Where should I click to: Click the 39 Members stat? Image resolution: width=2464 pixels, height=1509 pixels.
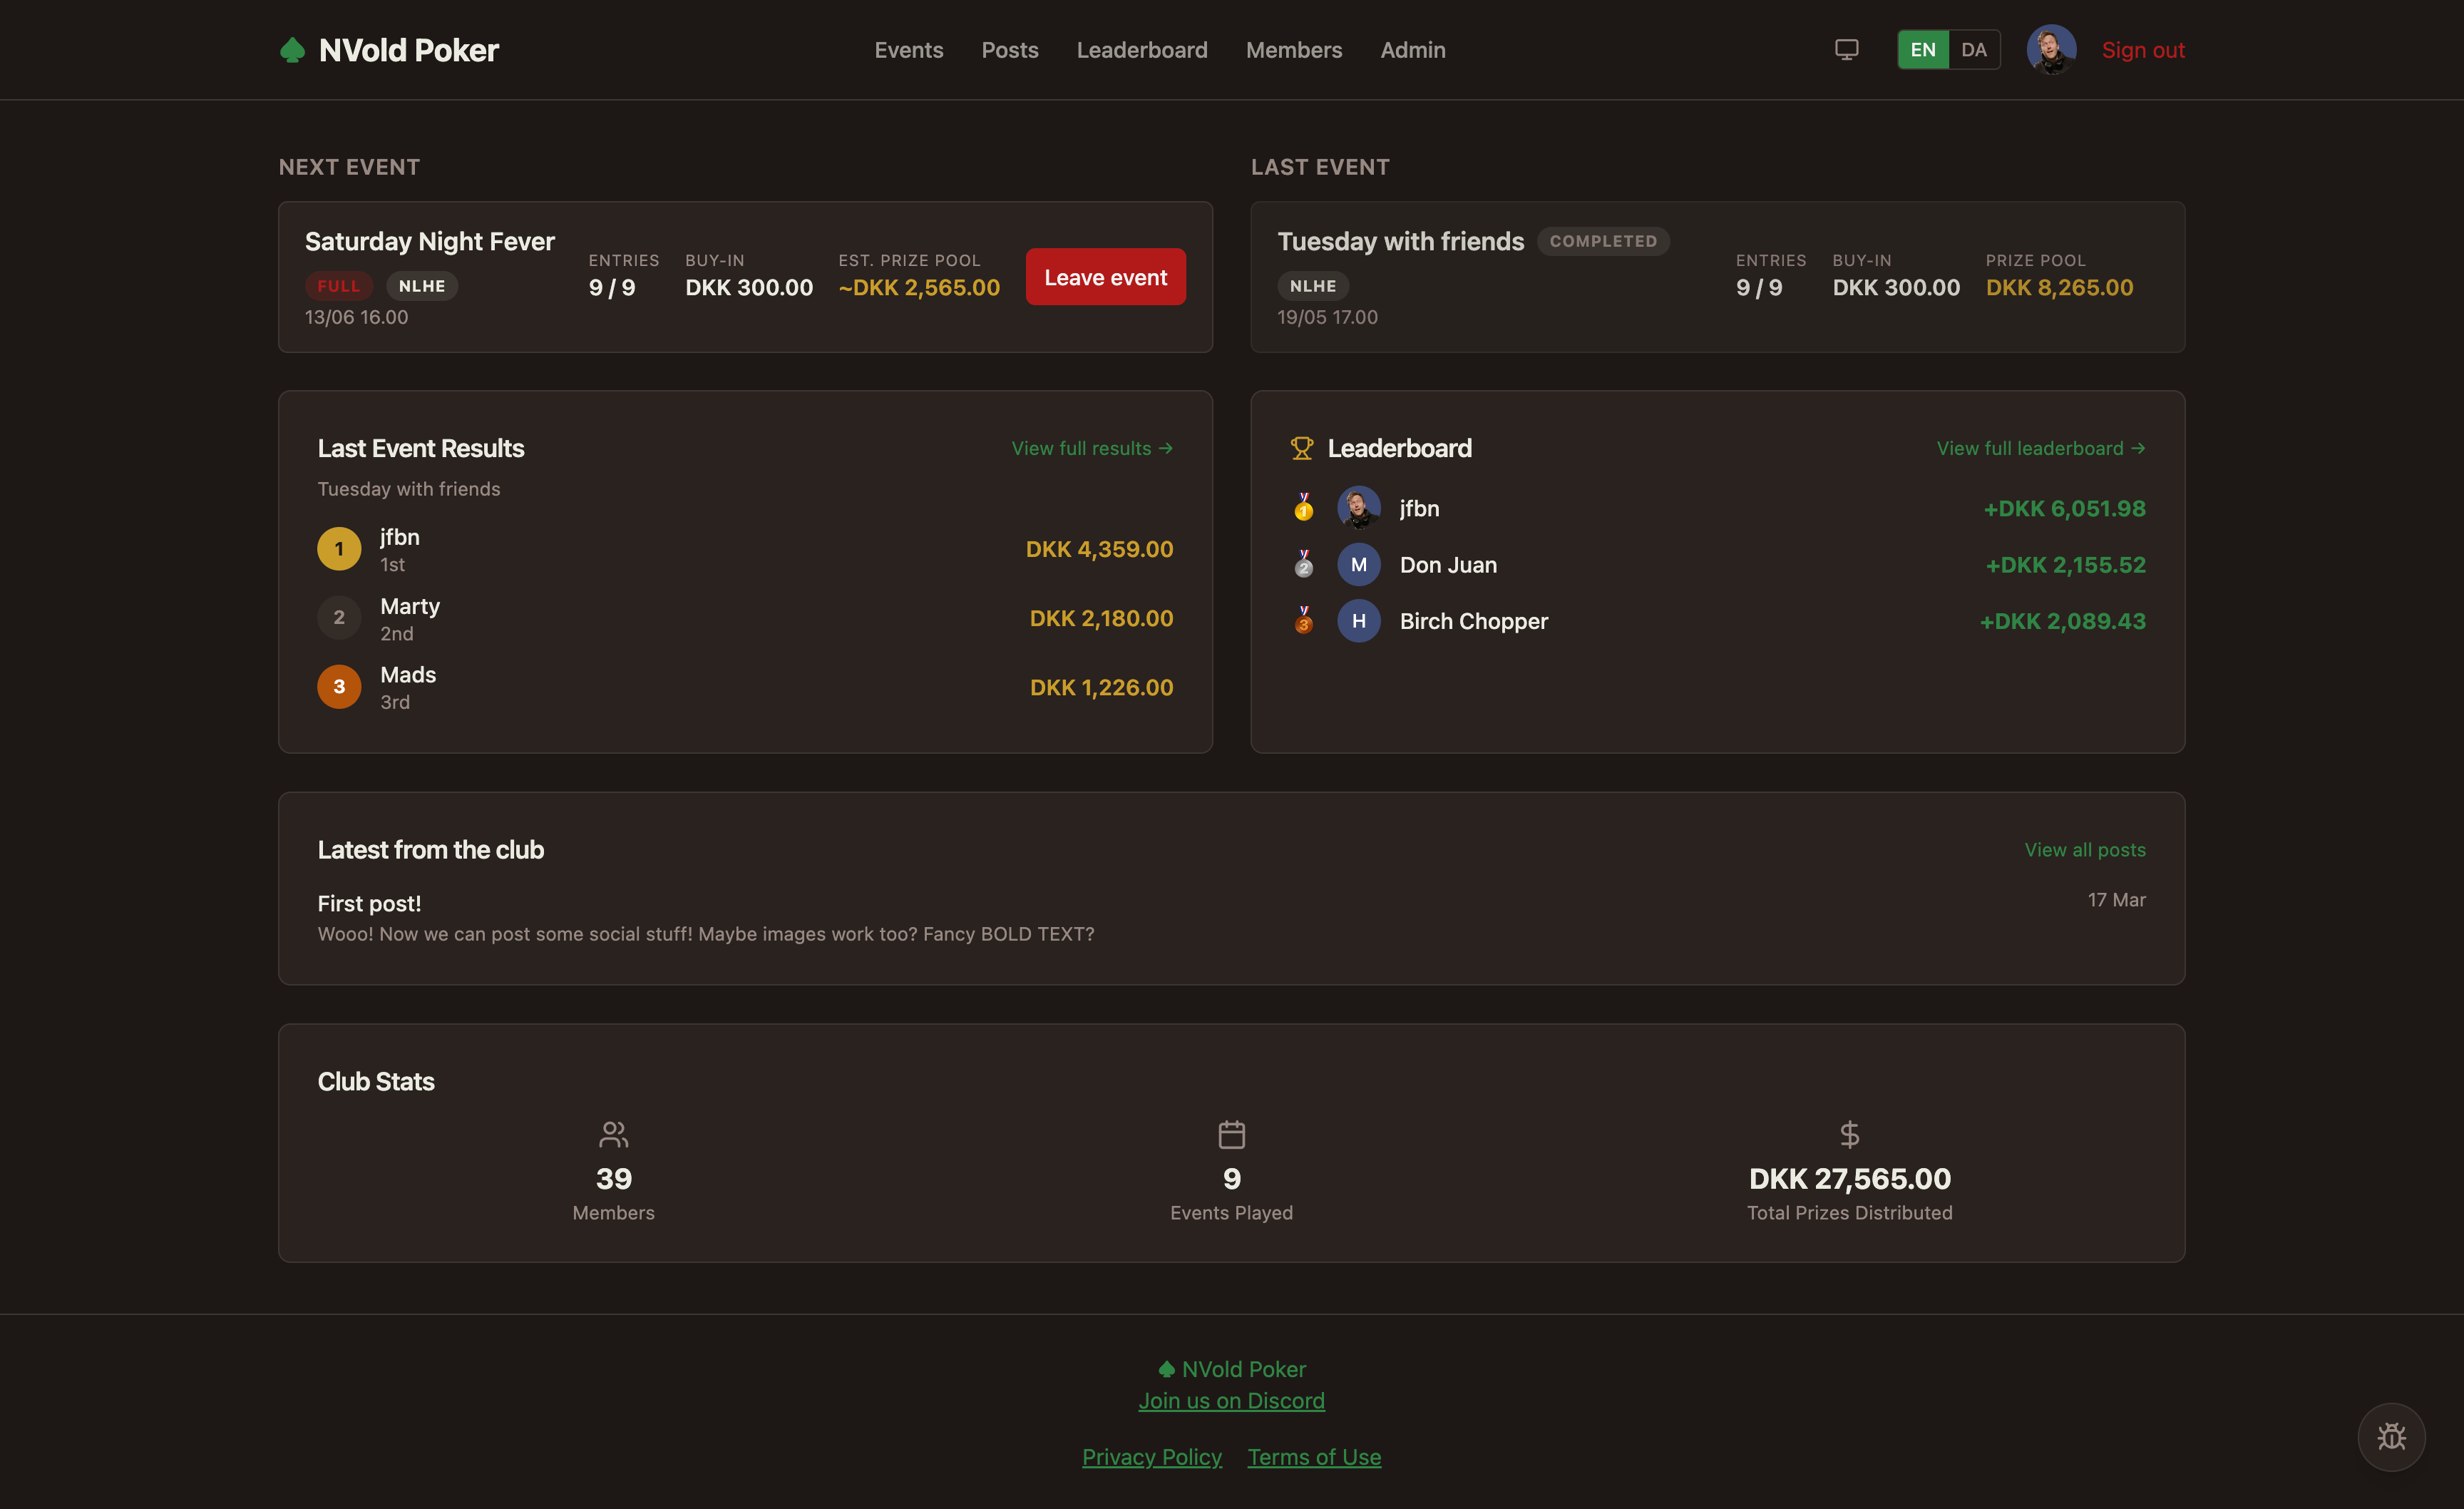613,1179
